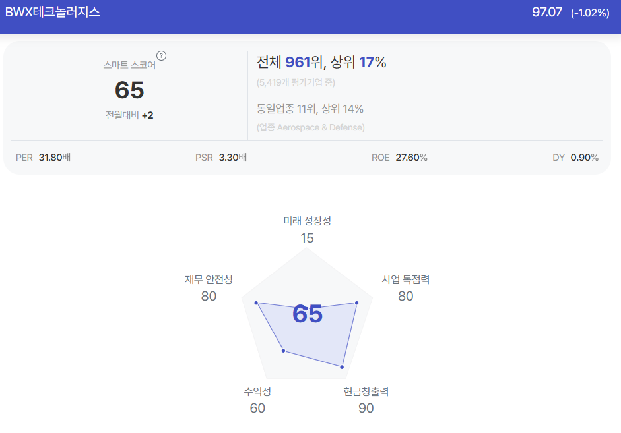Click the stock price 97.07
Viewport: 621px width, 433px height.
tap(546, 13)
